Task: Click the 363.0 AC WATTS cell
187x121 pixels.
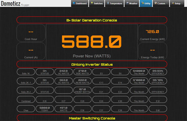Action: click(64, 81)
